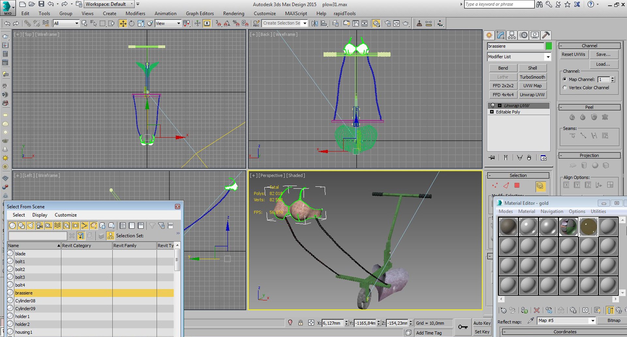The height and width of the screenshot is (337, 627).
Task: Click Configure Modifier Sets icon
Action: [x=543, y=158]
